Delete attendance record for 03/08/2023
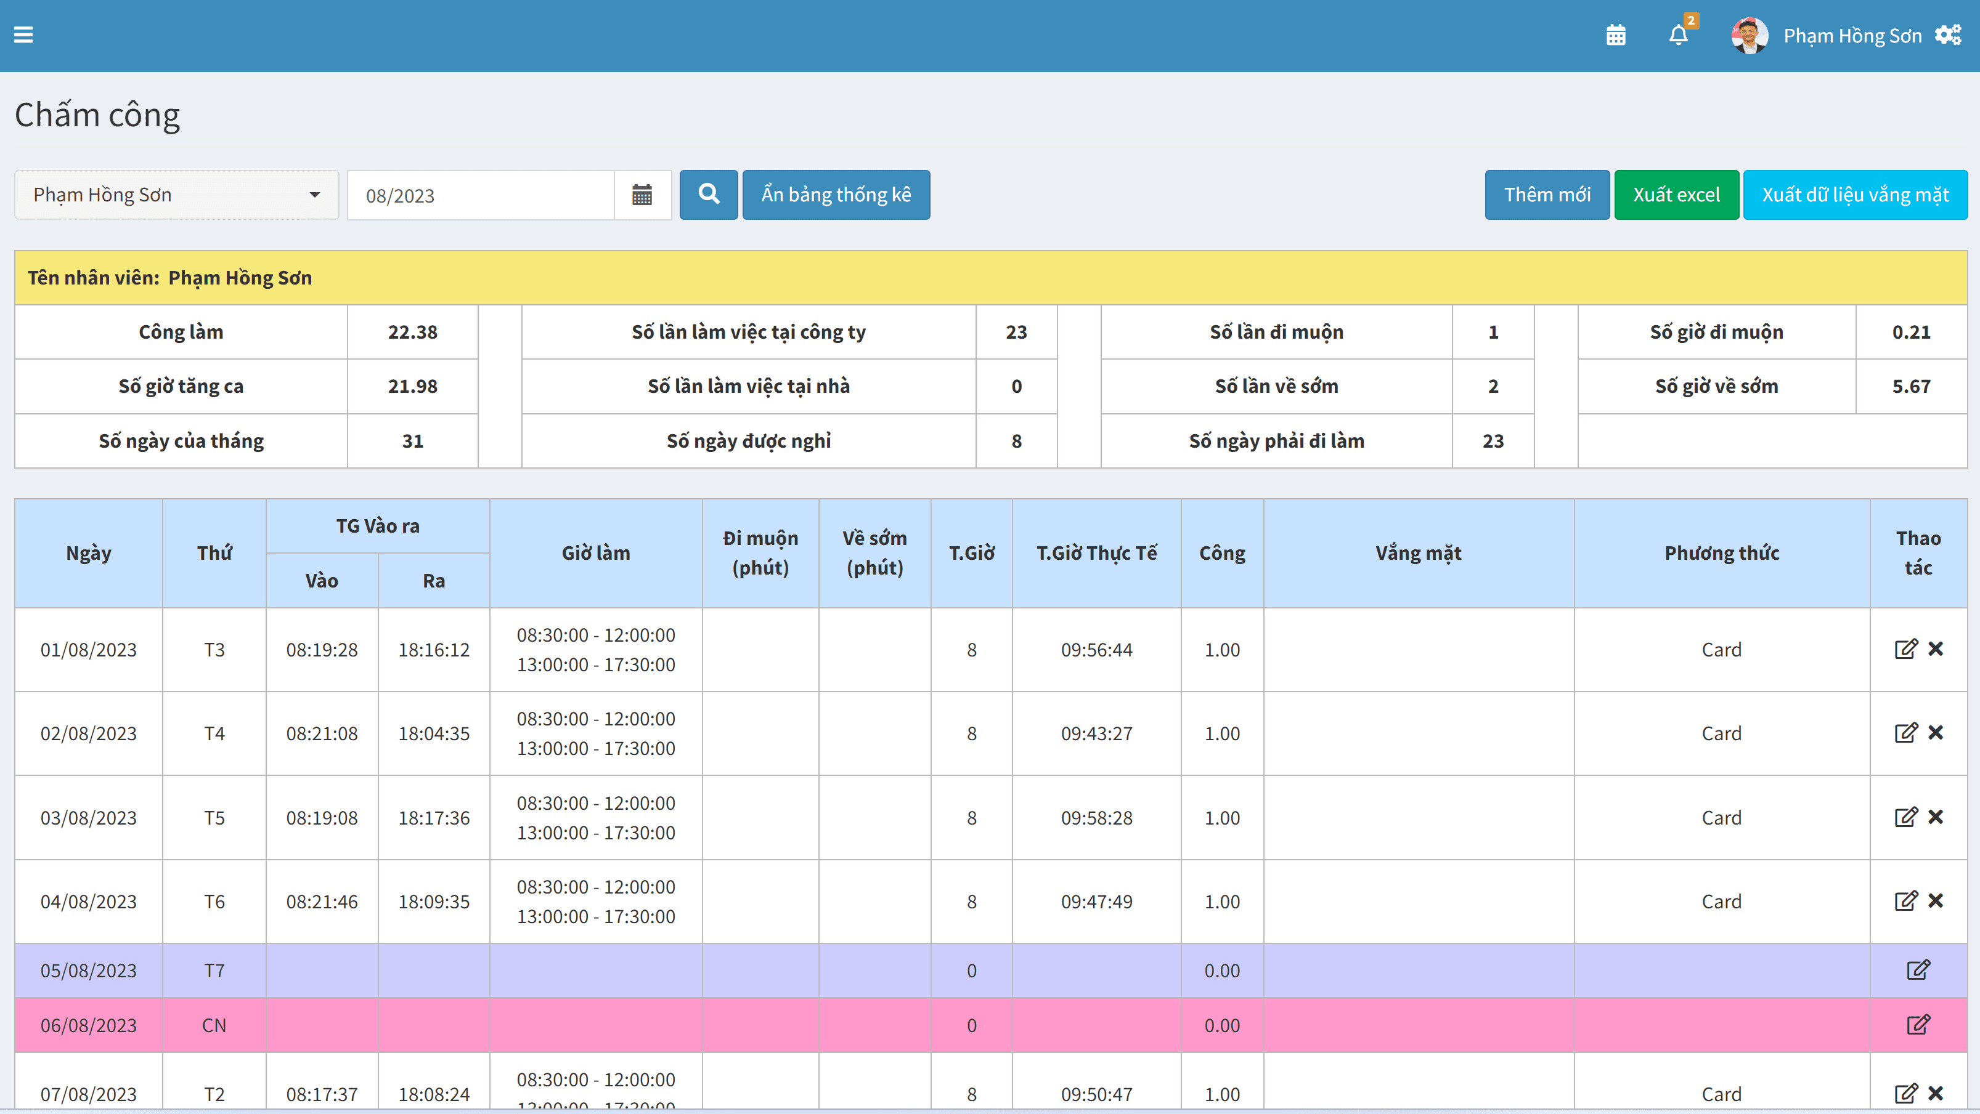The width and height of the screenshot is (1980, 1114). 1936,817
